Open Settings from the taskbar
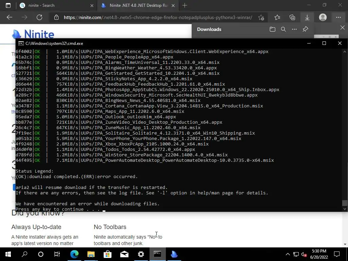348x261 pixels. 141,254
